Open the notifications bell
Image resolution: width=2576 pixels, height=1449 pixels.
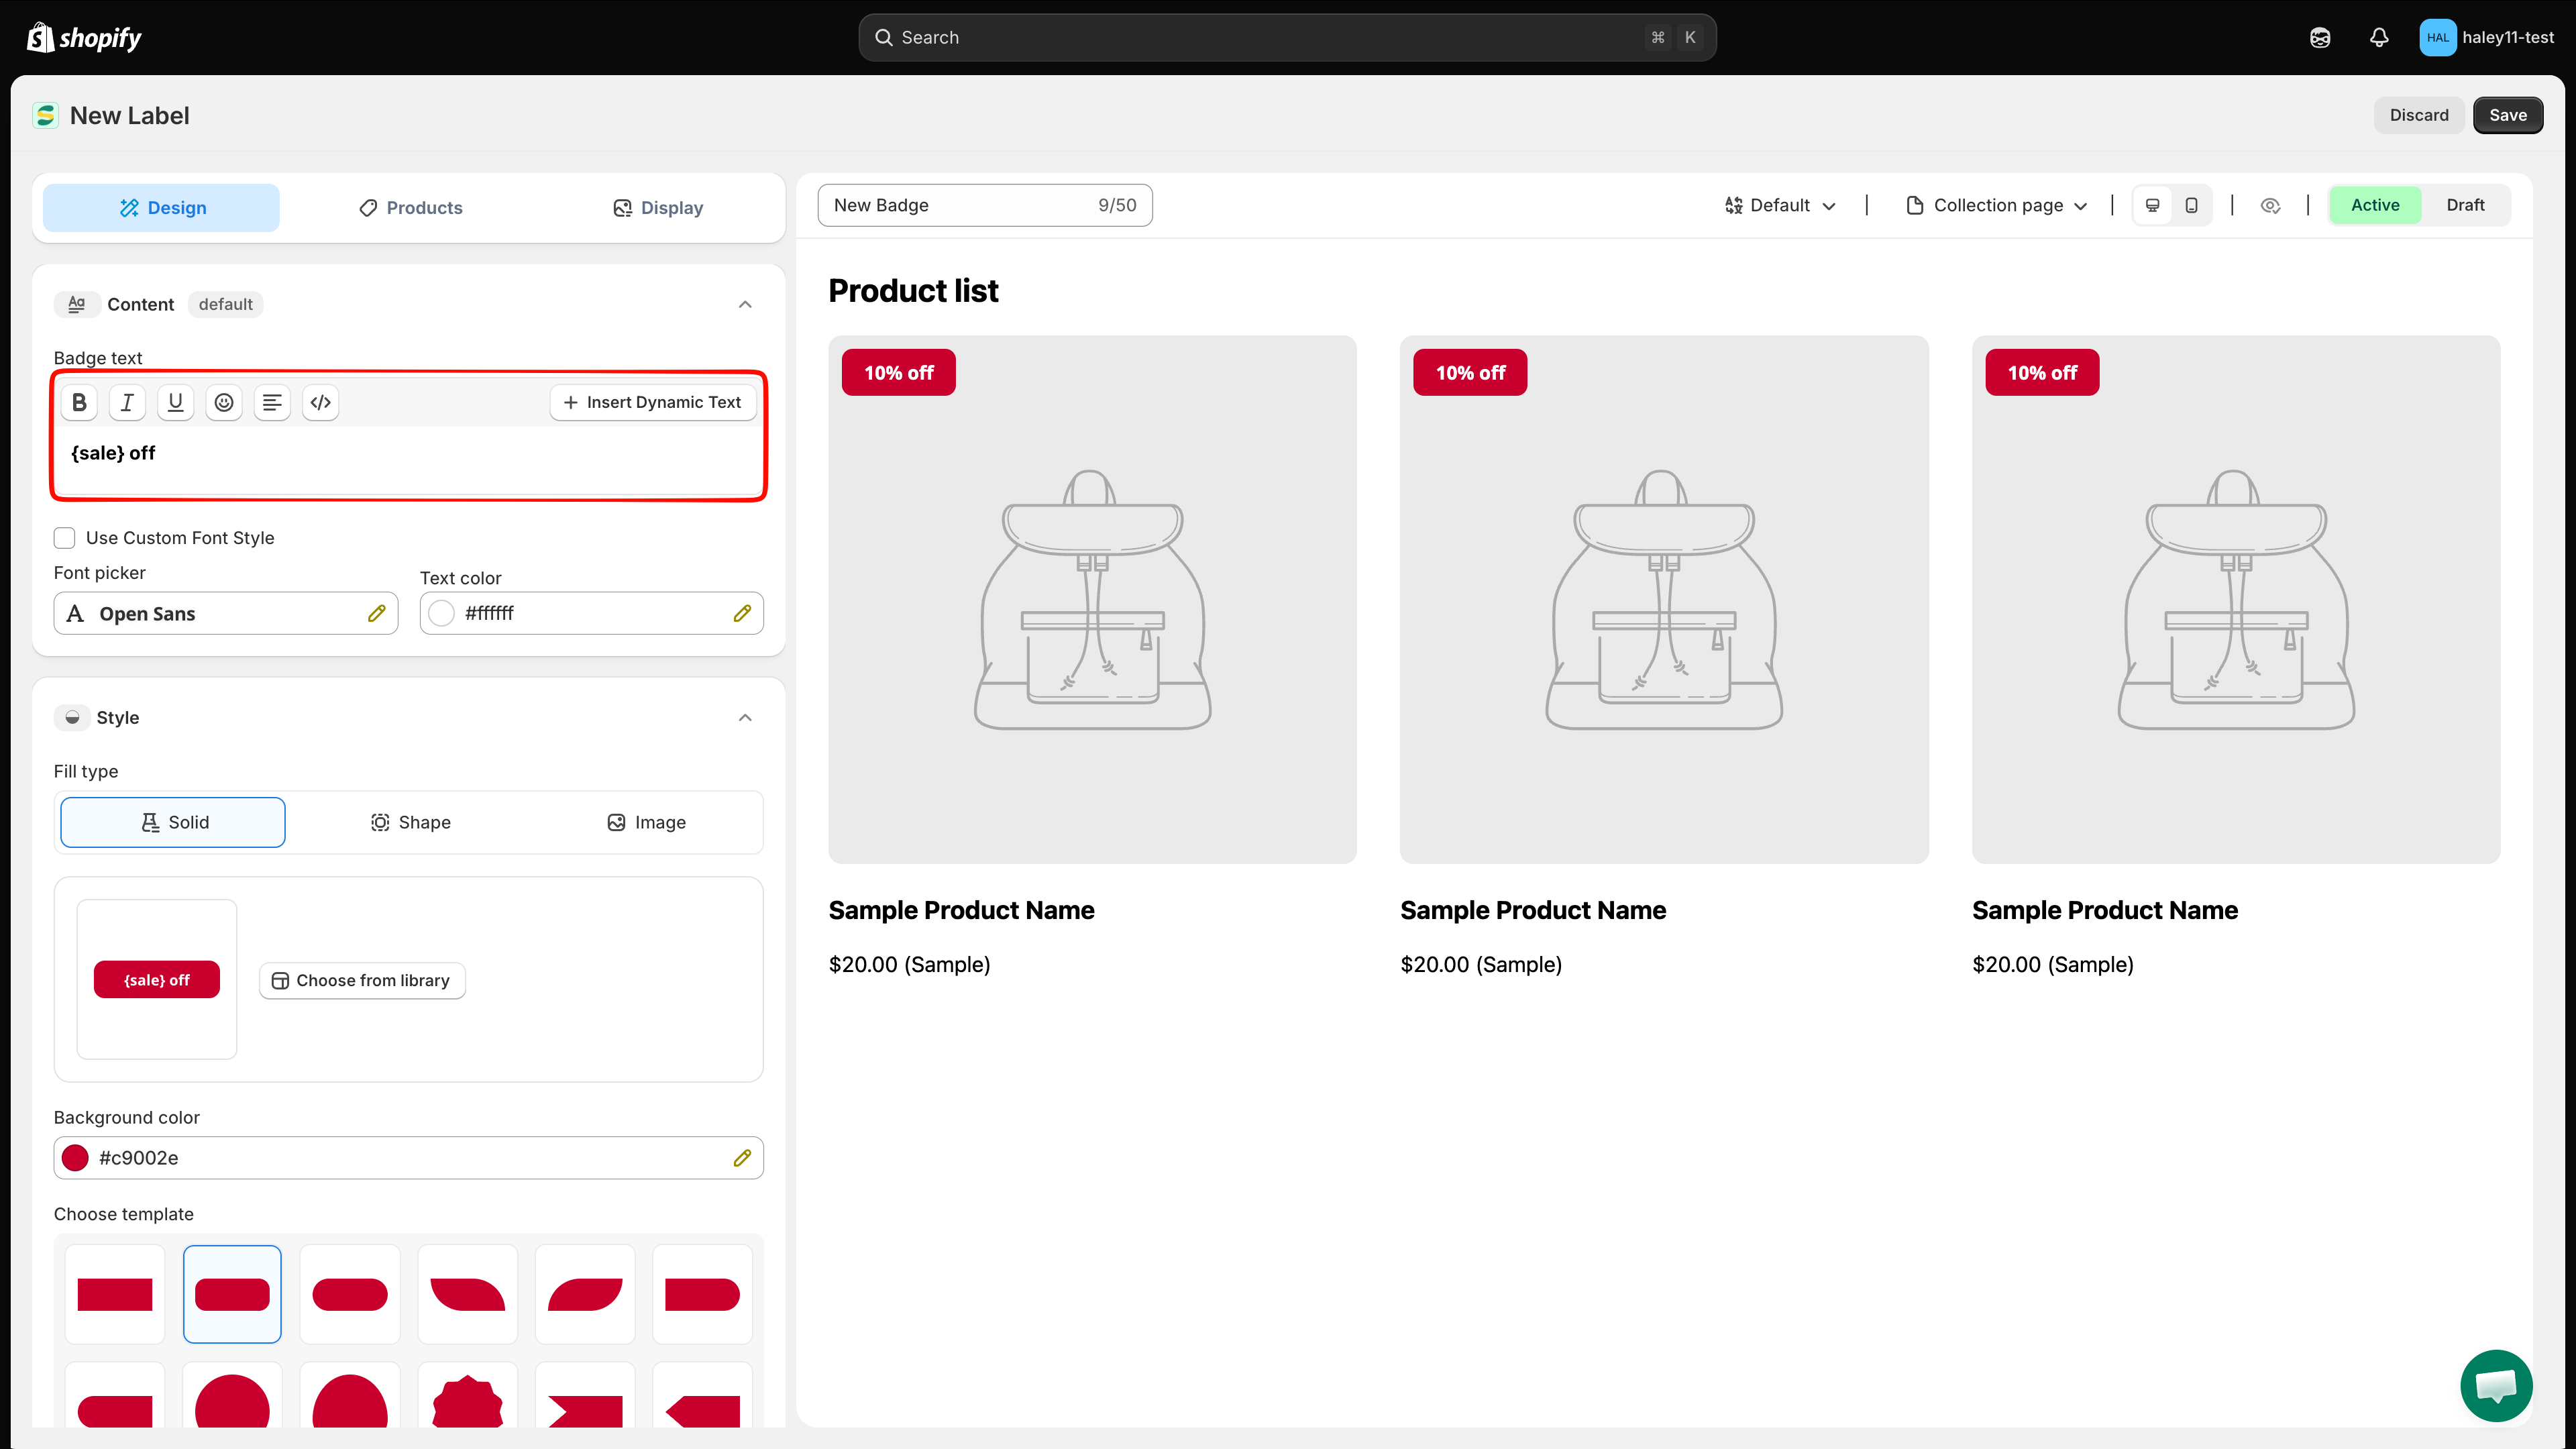coord(2379,37)
